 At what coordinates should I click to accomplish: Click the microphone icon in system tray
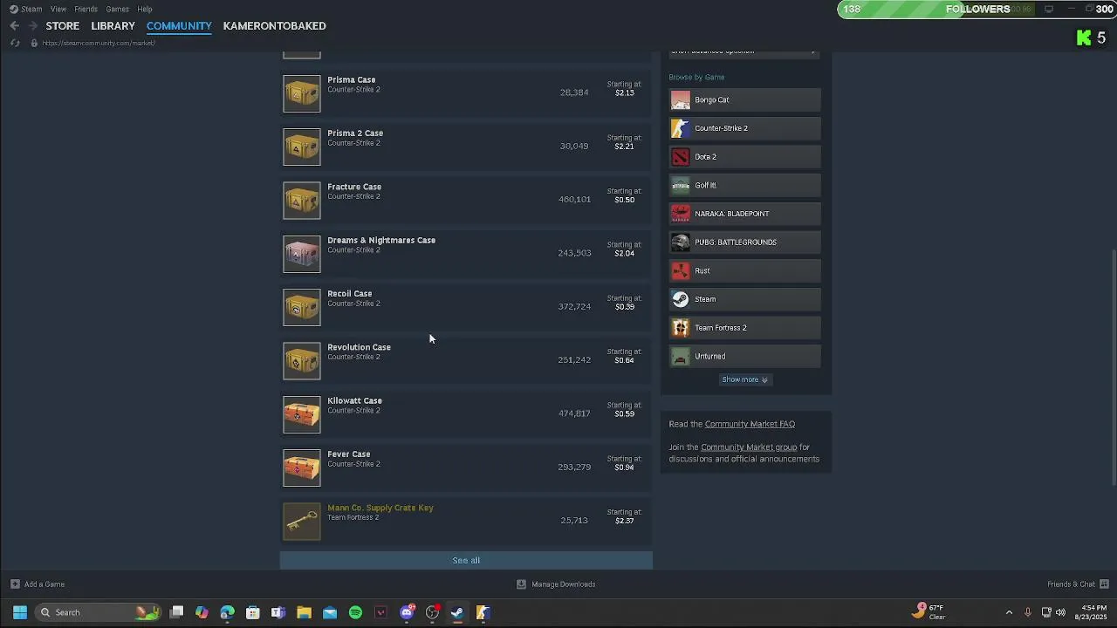(x=1028, y=612)
